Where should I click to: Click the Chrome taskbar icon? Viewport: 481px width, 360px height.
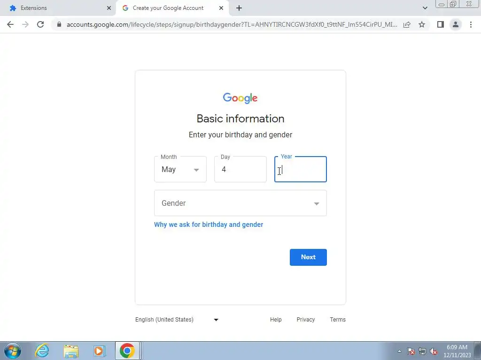click(x=127, y=351)
